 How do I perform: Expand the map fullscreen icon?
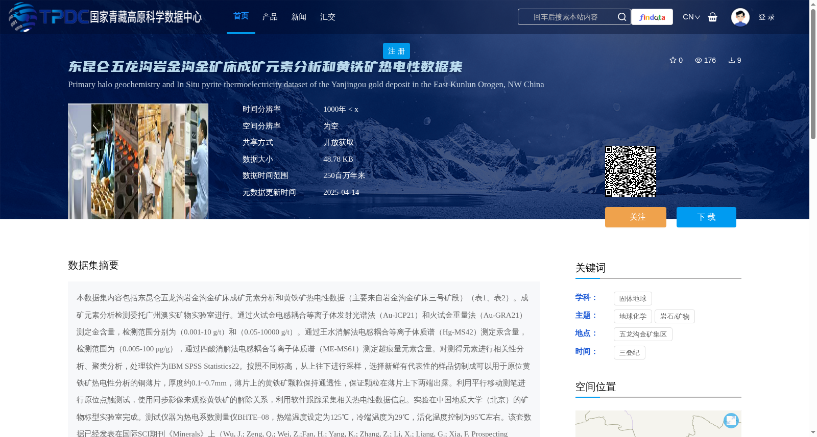tap(731, 420)
